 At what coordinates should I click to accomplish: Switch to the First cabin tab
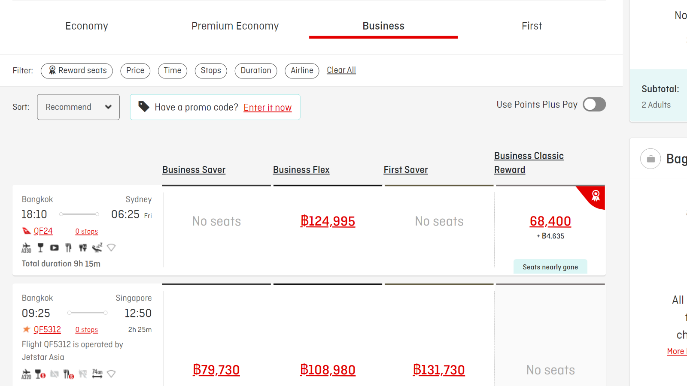pos(532,26)
